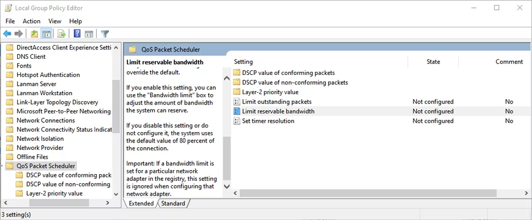Click the Fonts folder icon in tree
The height and width of the screenshot is (220, 532).
pyautogui.click(x=9, y=66)
